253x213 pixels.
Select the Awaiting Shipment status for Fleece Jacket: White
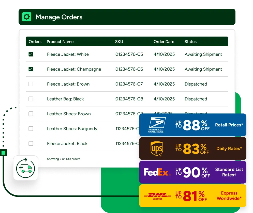[203, 54]
